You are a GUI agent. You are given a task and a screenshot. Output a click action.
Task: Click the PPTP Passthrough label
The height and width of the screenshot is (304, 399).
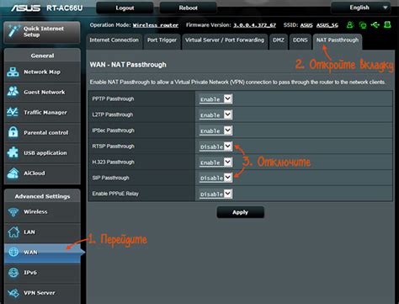tap(113, 99)
